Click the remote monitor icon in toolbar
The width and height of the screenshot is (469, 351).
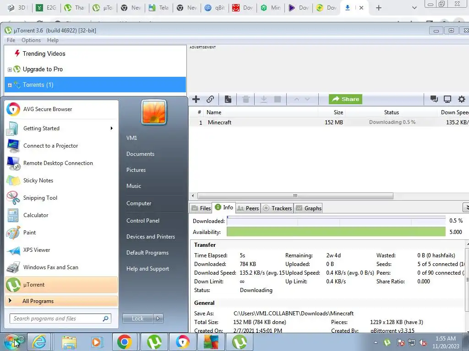tap(447, 99)
